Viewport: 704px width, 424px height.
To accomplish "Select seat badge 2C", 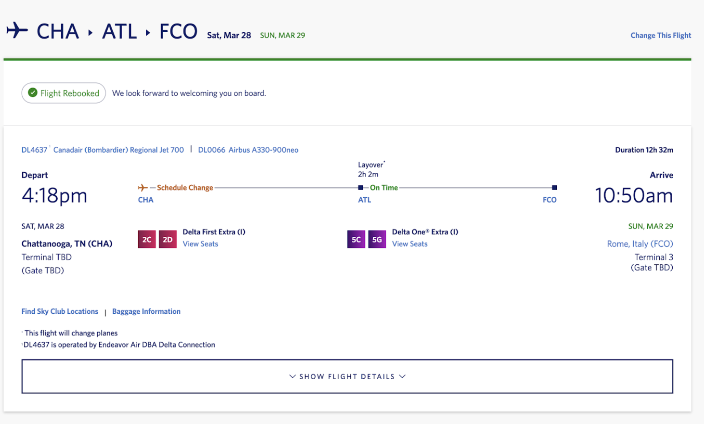I will 147,239.
